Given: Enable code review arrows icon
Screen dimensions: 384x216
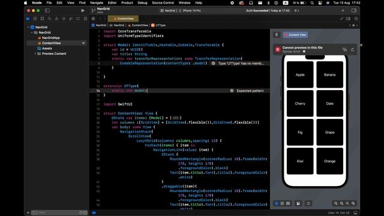Looking at the screenshot, I should (341, 19).
